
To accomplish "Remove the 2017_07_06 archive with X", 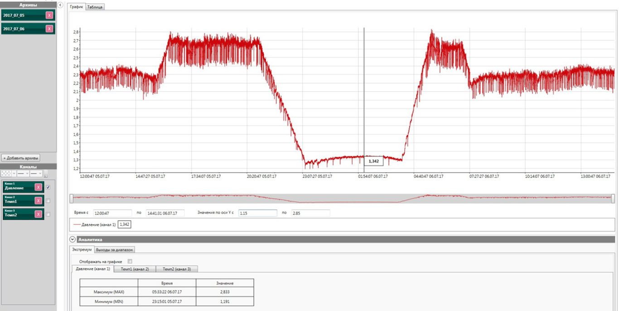I will tap(49, 28).
